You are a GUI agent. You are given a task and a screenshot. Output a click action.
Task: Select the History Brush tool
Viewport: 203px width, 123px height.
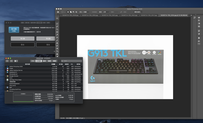tap(57, 46)
